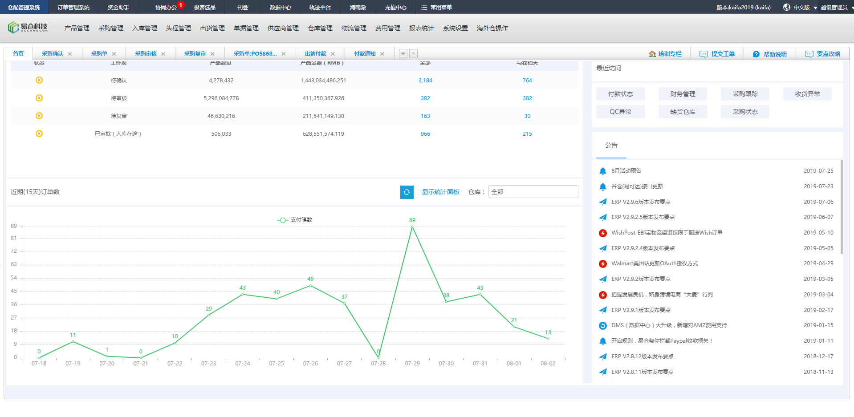The height and width of the screenshot is (417, 854).
Task: Click the 易仓科技 ECCANG logo
Action: click(27, 28)
